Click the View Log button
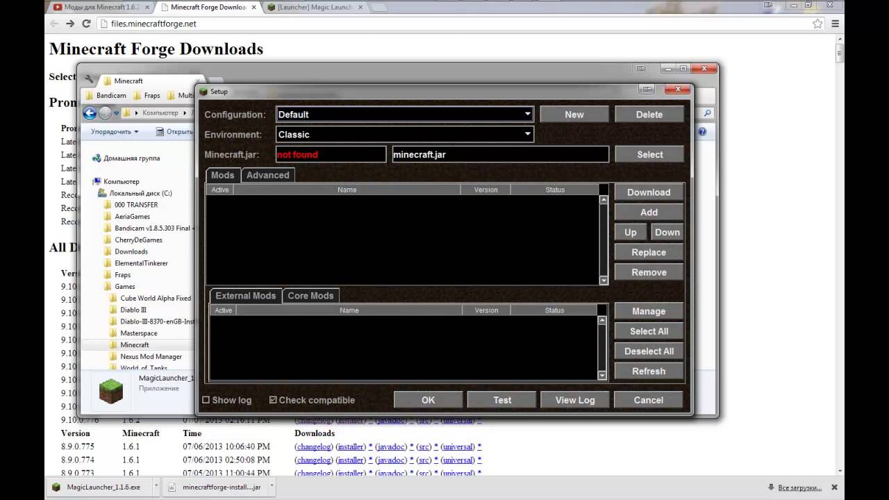This screenshot has width=889, height=500. (575, 400)
